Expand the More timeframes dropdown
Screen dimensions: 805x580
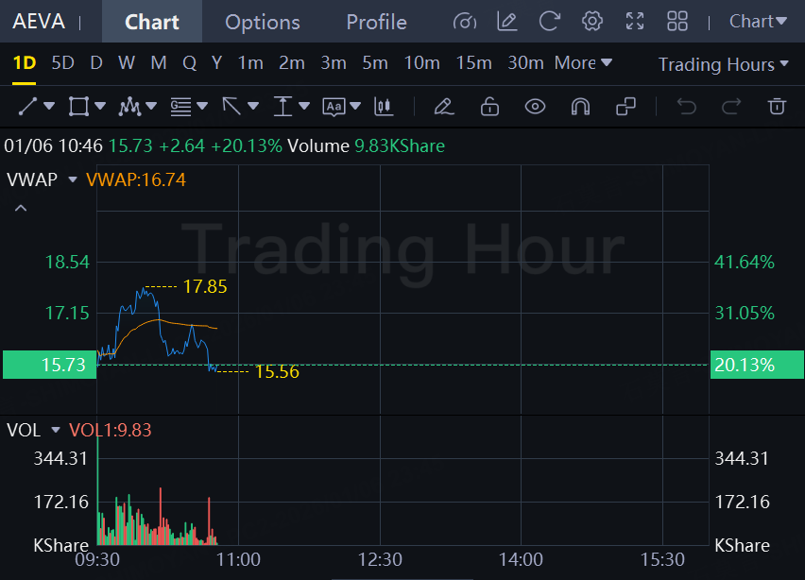click(x=583, y=63)
